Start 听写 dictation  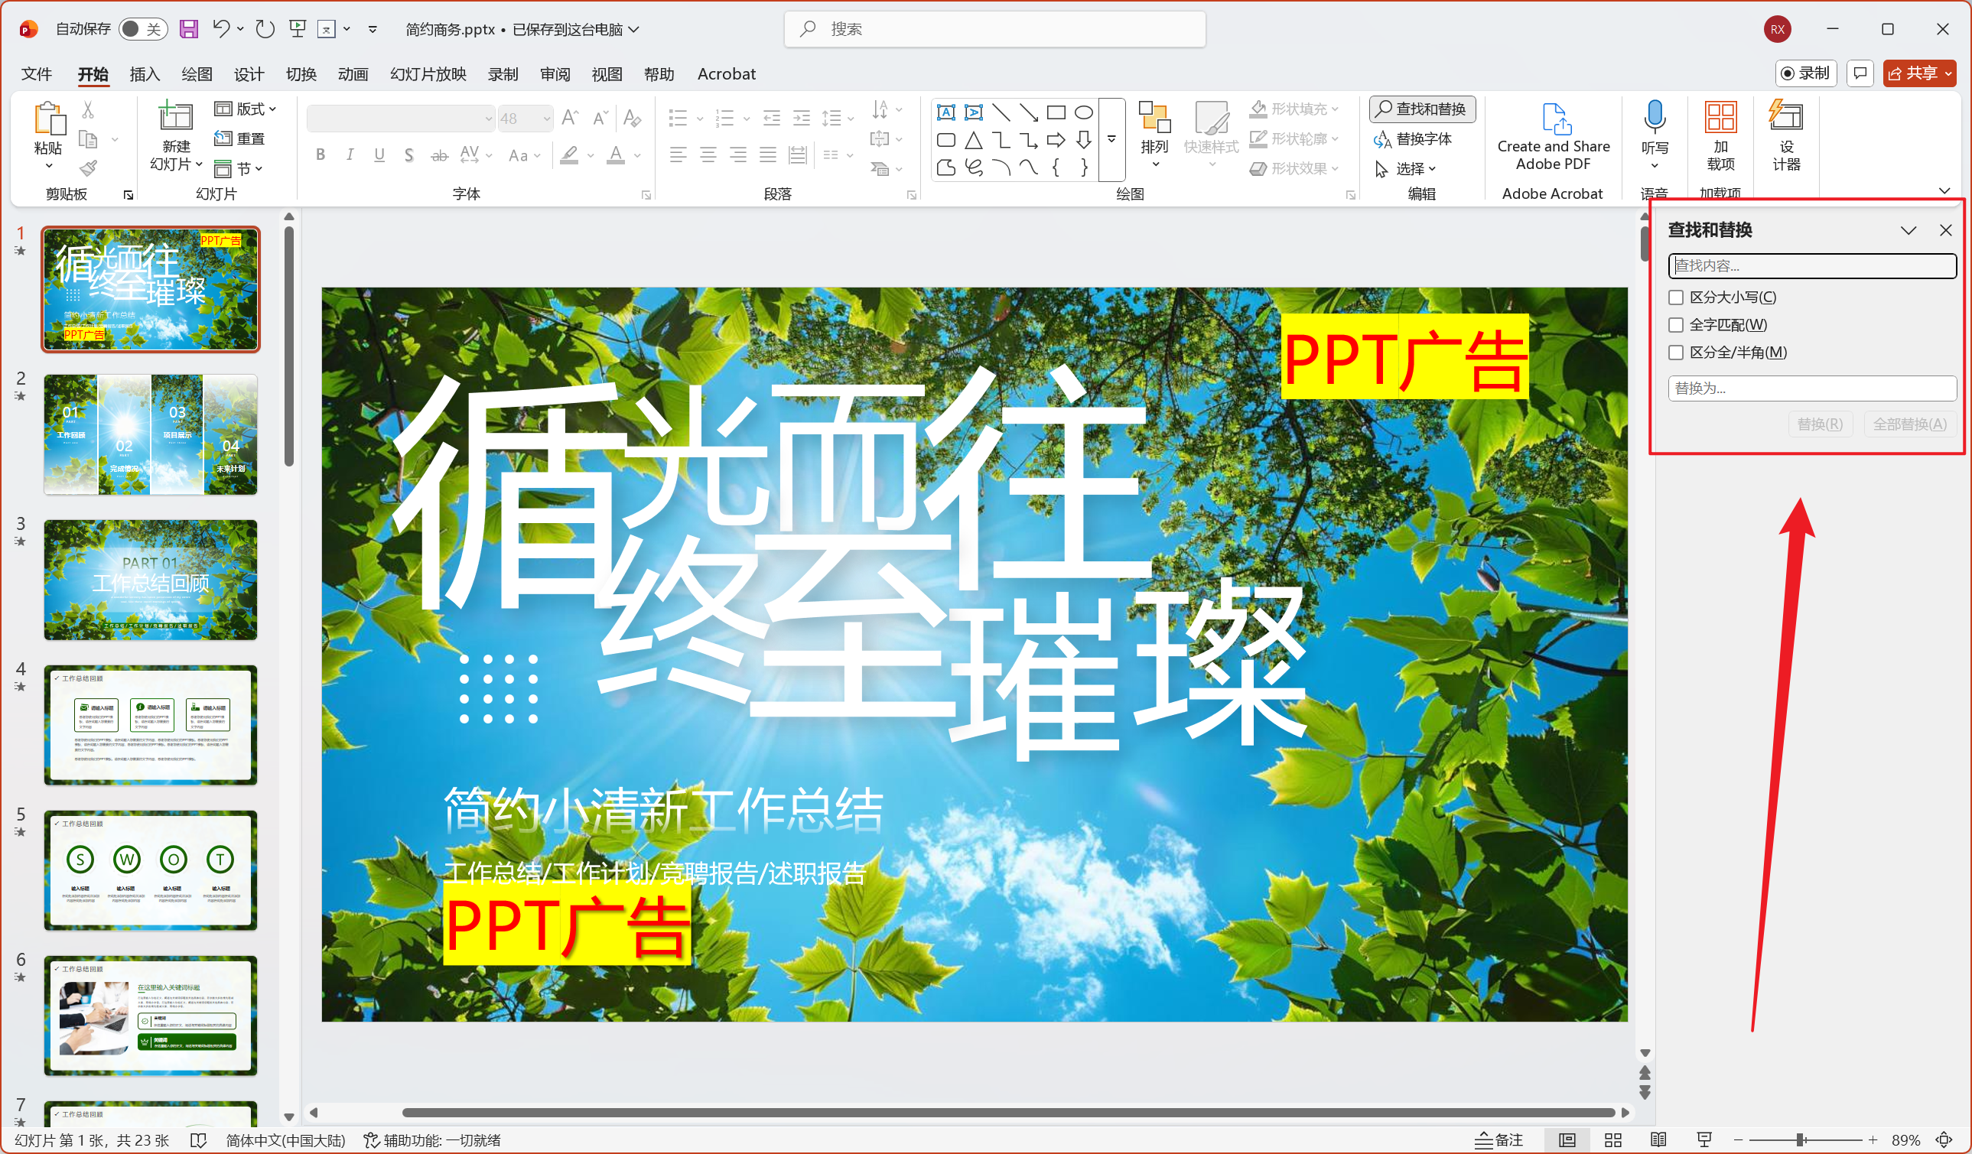click(1655, 129)
